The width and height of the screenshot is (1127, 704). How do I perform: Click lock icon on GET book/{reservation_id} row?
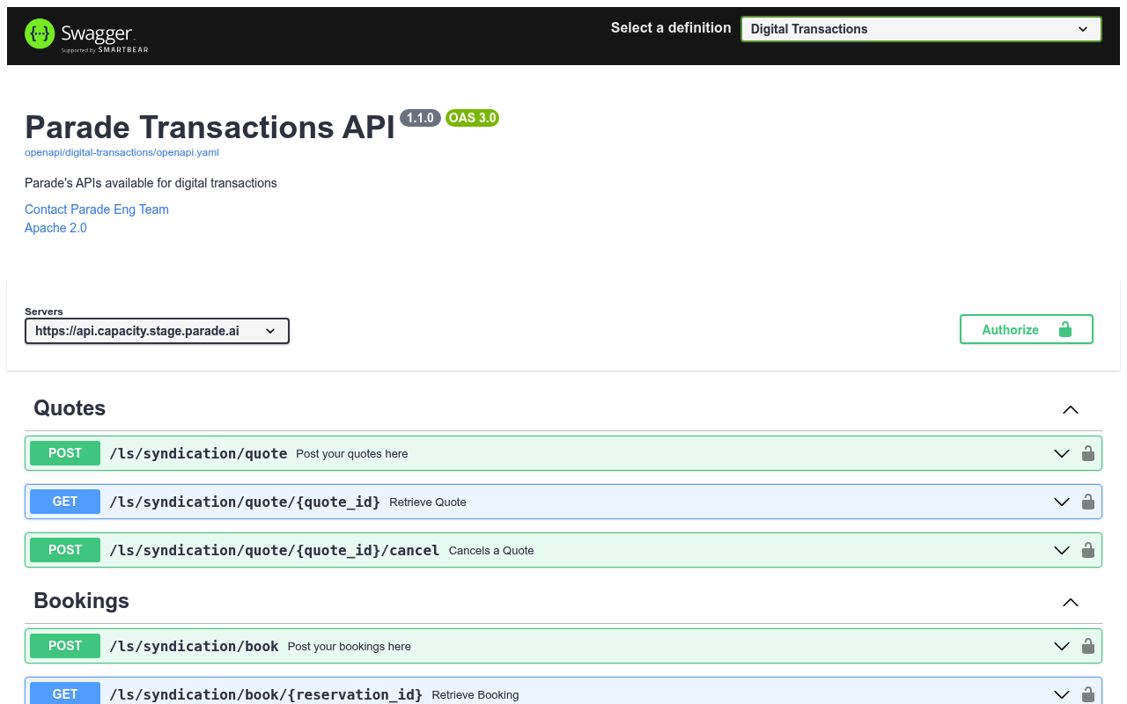[1088, 694]
